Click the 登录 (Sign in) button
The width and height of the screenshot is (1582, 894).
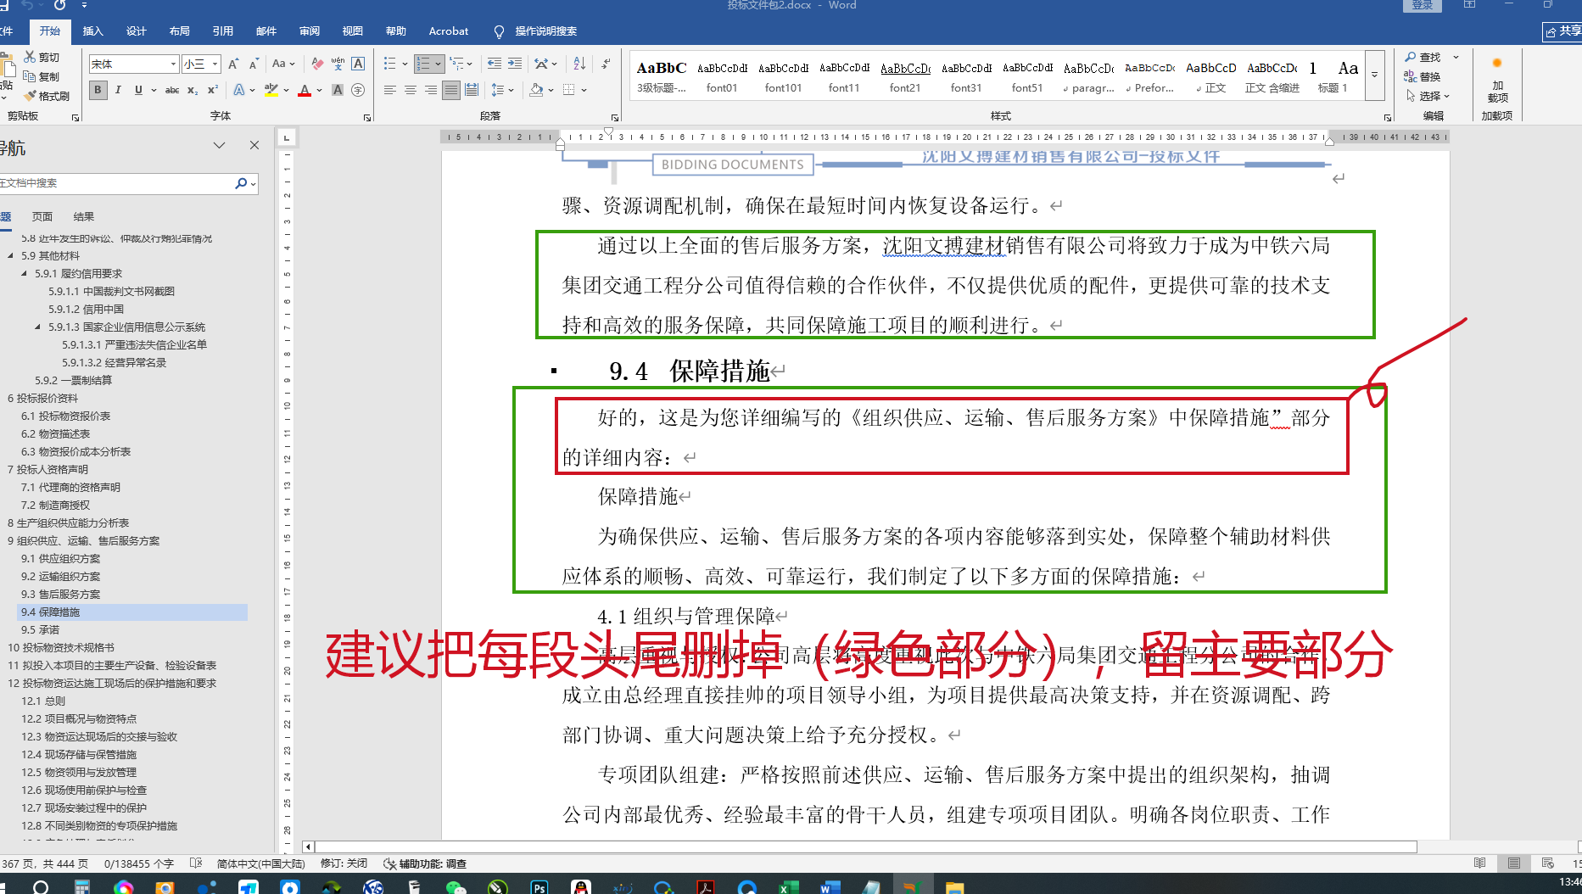(x=1423, y=5)
